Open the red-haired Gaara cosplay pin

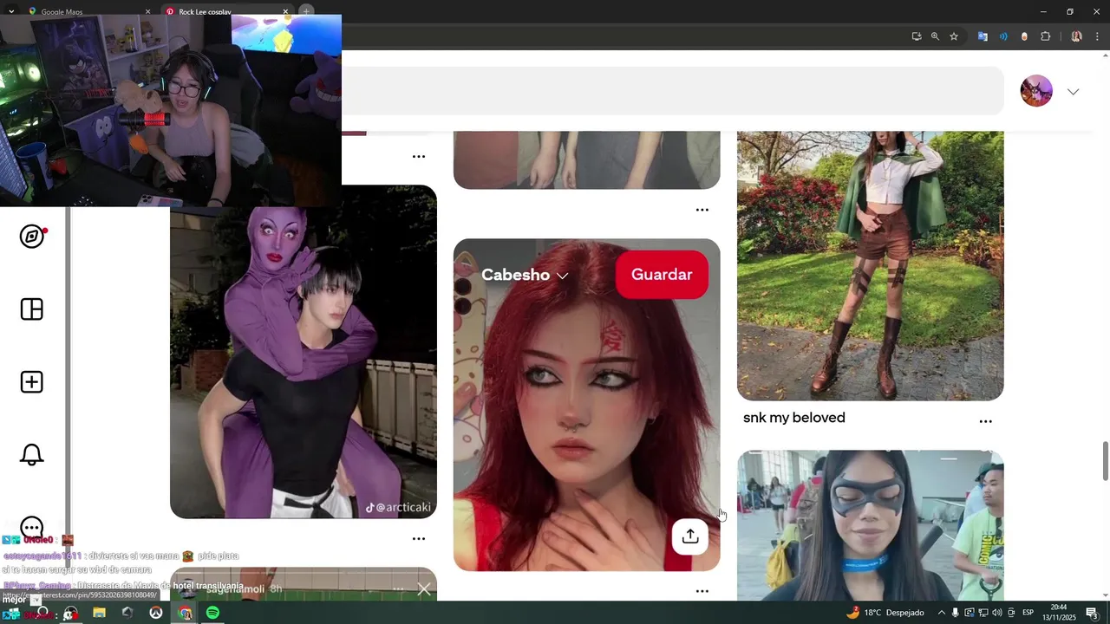(x=587, y=406)
